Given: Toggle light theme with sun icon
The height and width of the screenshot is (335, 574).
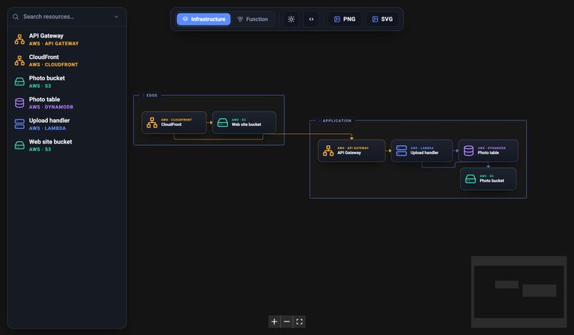Looking at the screenshot, I should [291, 19].
